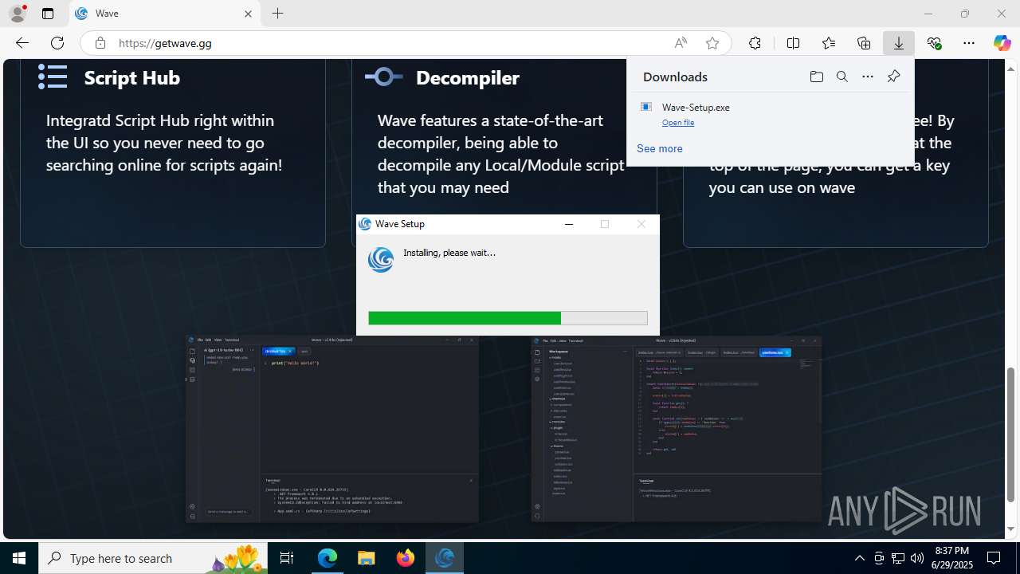The width and height of the screenshot is (1020, 574).
Task: Click the Script Hub heading
Action: tap(131, 77)
